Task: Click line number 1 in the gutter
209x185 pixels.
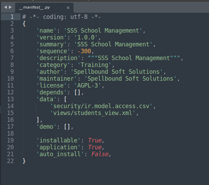Action: click(x=12, y=17)
